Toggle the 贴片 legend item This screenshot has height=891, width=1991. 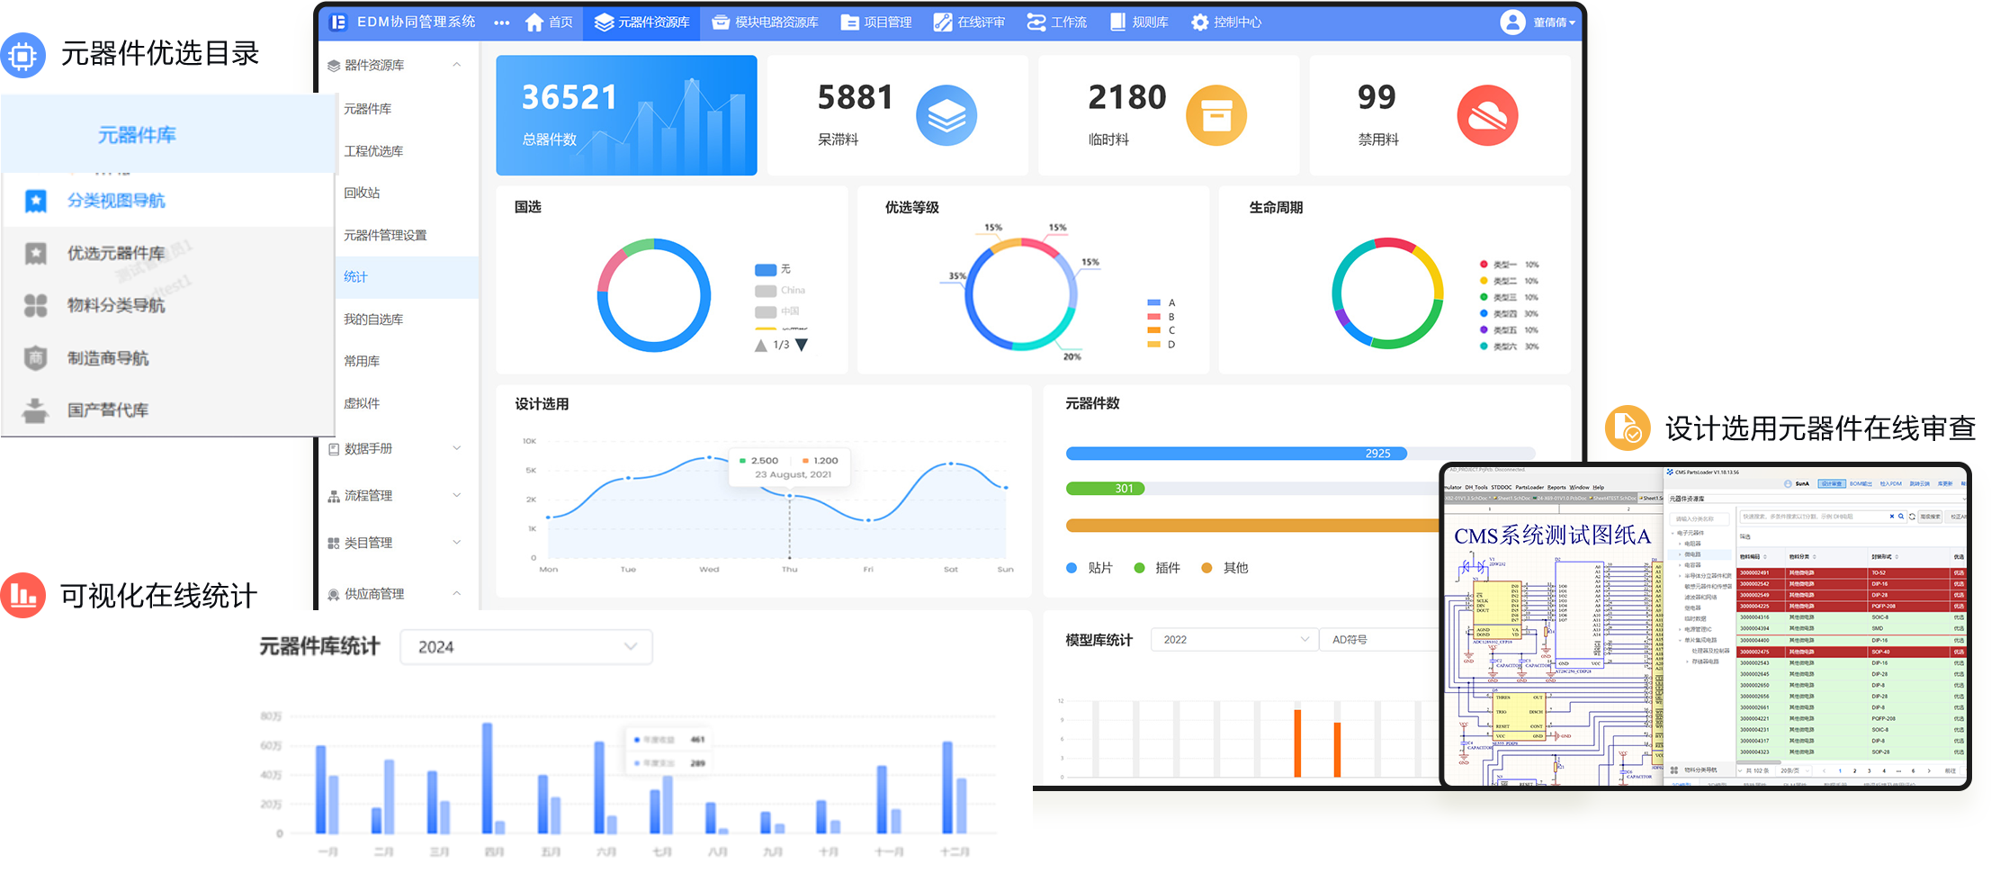[1089, 568]
